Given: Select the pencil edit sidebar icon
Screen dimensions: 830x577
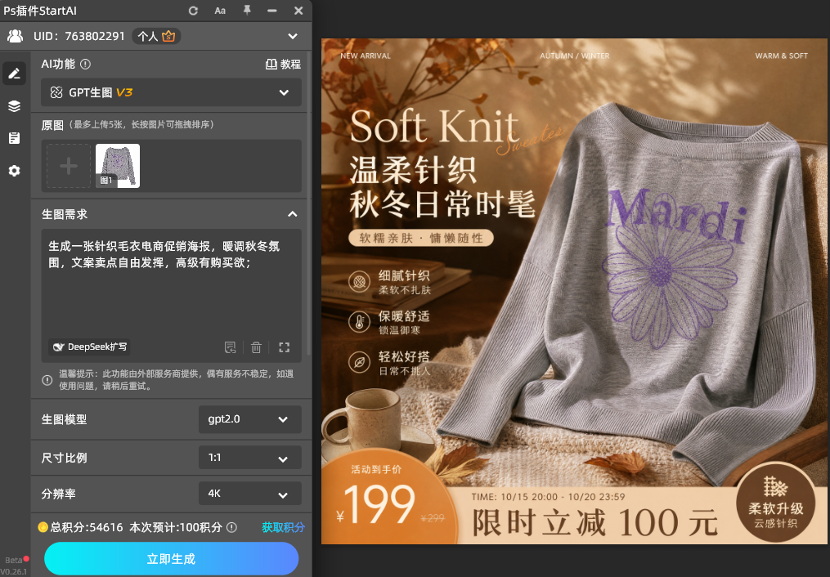Looking at the screenshot, I should click(14, 74).
